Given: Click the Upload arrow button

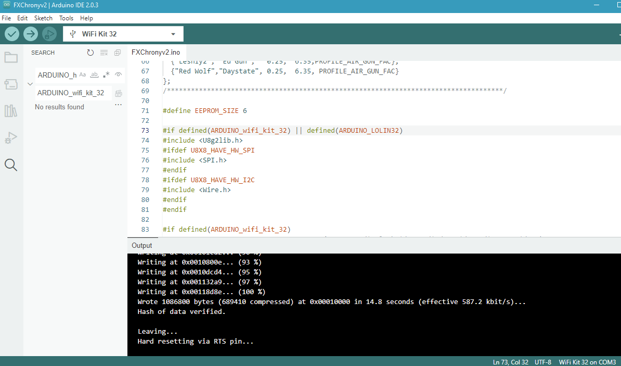Looking at the screenshot, I should pyautogui.click(x=31, y=34).
